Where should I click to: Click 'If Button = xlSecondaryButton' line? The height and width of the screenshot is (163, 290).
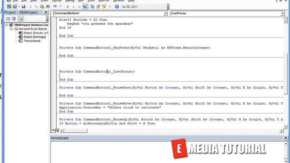[107, 124]
